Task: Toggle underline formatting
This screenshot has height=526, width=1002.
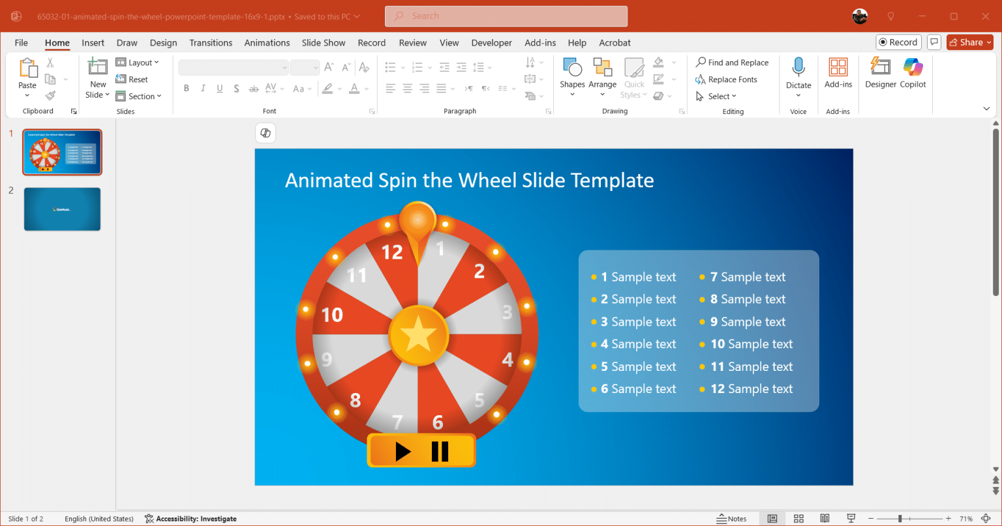Action: click(220, 88)
